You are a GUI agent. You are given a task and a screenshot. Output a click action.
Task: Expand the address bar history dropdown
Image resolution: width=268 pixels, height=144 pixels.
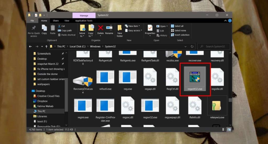[x=186, y=47]
